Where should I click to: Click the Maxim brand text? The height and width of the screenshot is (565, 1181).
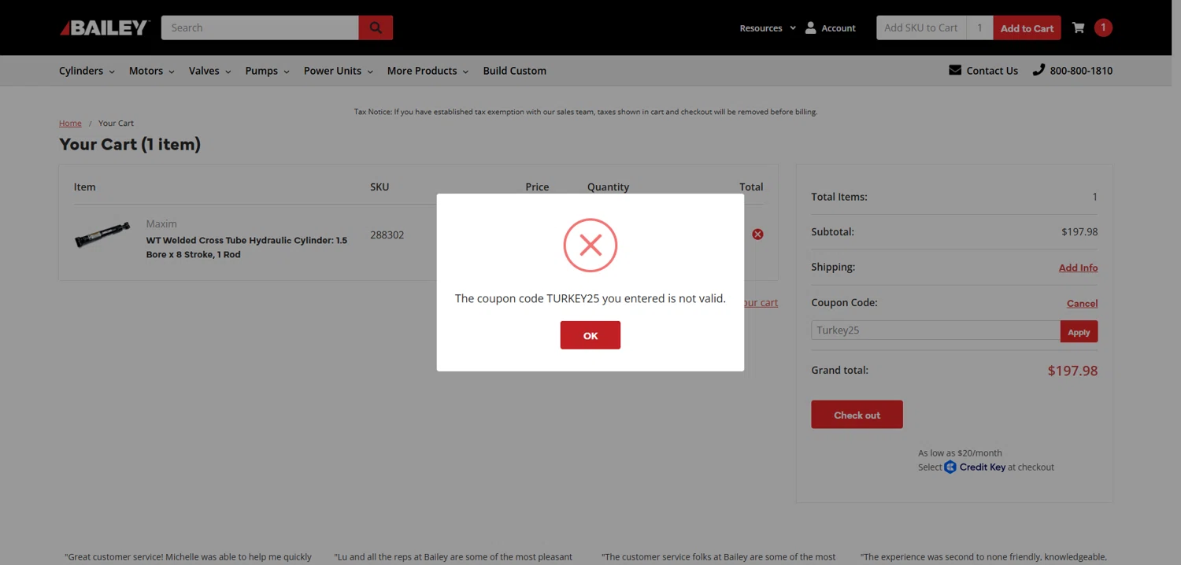(161, 223)
